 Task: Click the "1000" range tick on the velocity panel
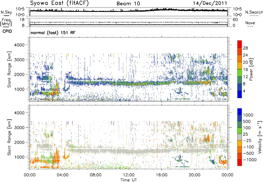19,157
